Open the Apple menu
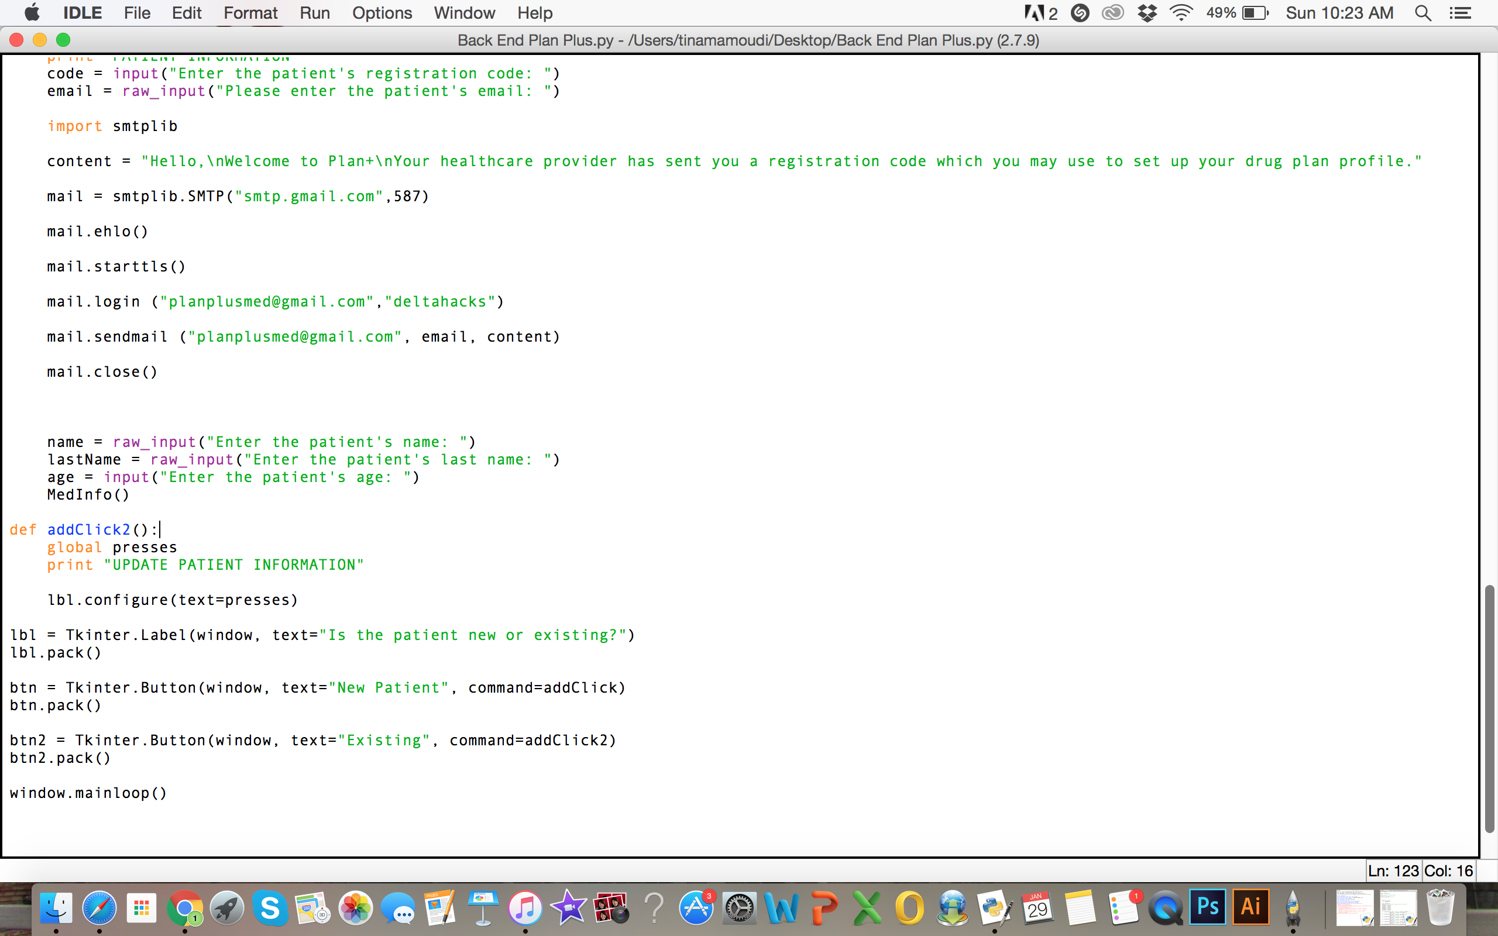1498x936 pixels. pos(32,13)
